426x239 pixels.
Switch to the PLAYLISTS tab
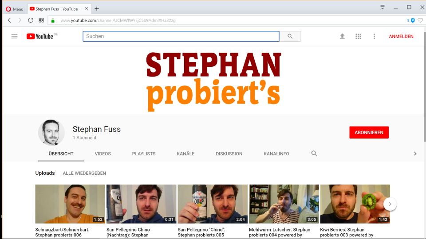tap(144, 154)
